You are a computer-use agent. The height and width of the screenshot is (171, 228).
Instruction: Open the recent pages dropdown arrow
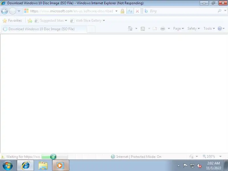tap(19, 11)
